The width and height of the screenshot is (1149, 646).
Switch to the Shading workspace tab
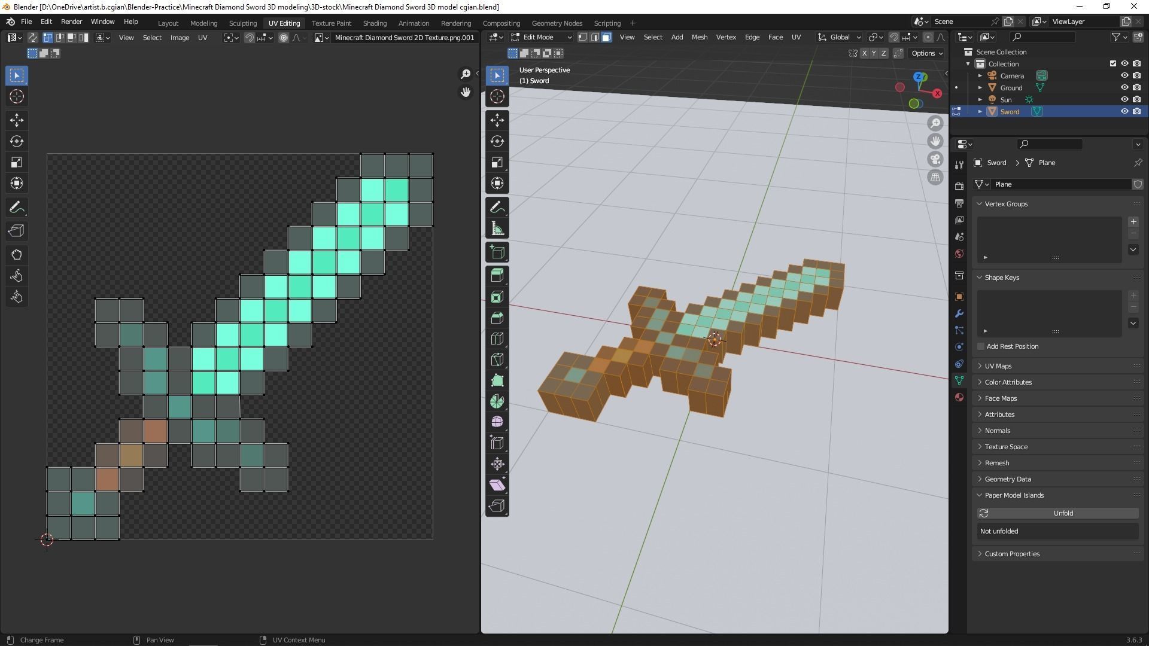coord(375,23)
